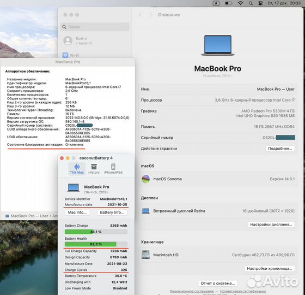Click Design Capacity 8790 mAh
Screen dimensions: 305x295
point(96,257)
